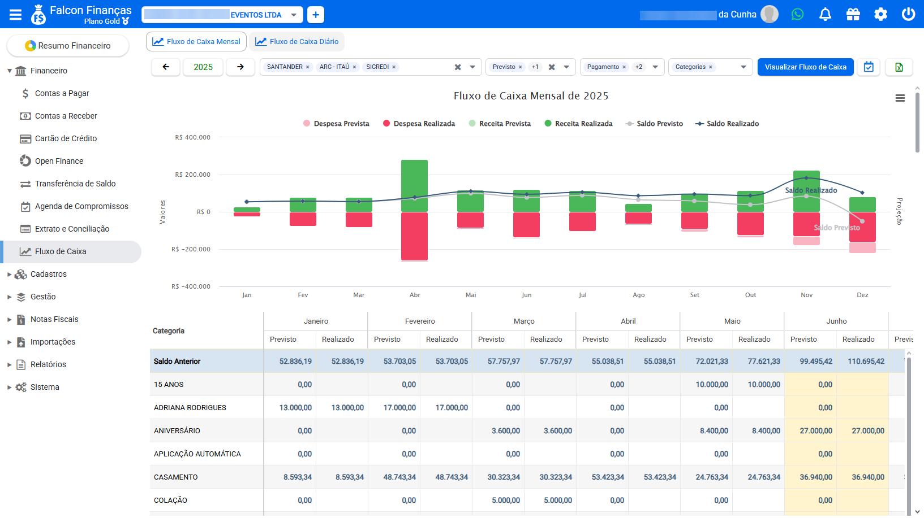924x518 pixels.
Task: Open Contas a Pagar
Action: (x=62, y=93)
